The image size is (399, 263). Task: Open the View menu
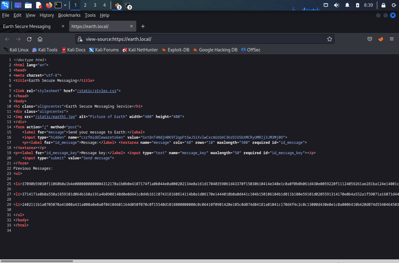[30, 15]
